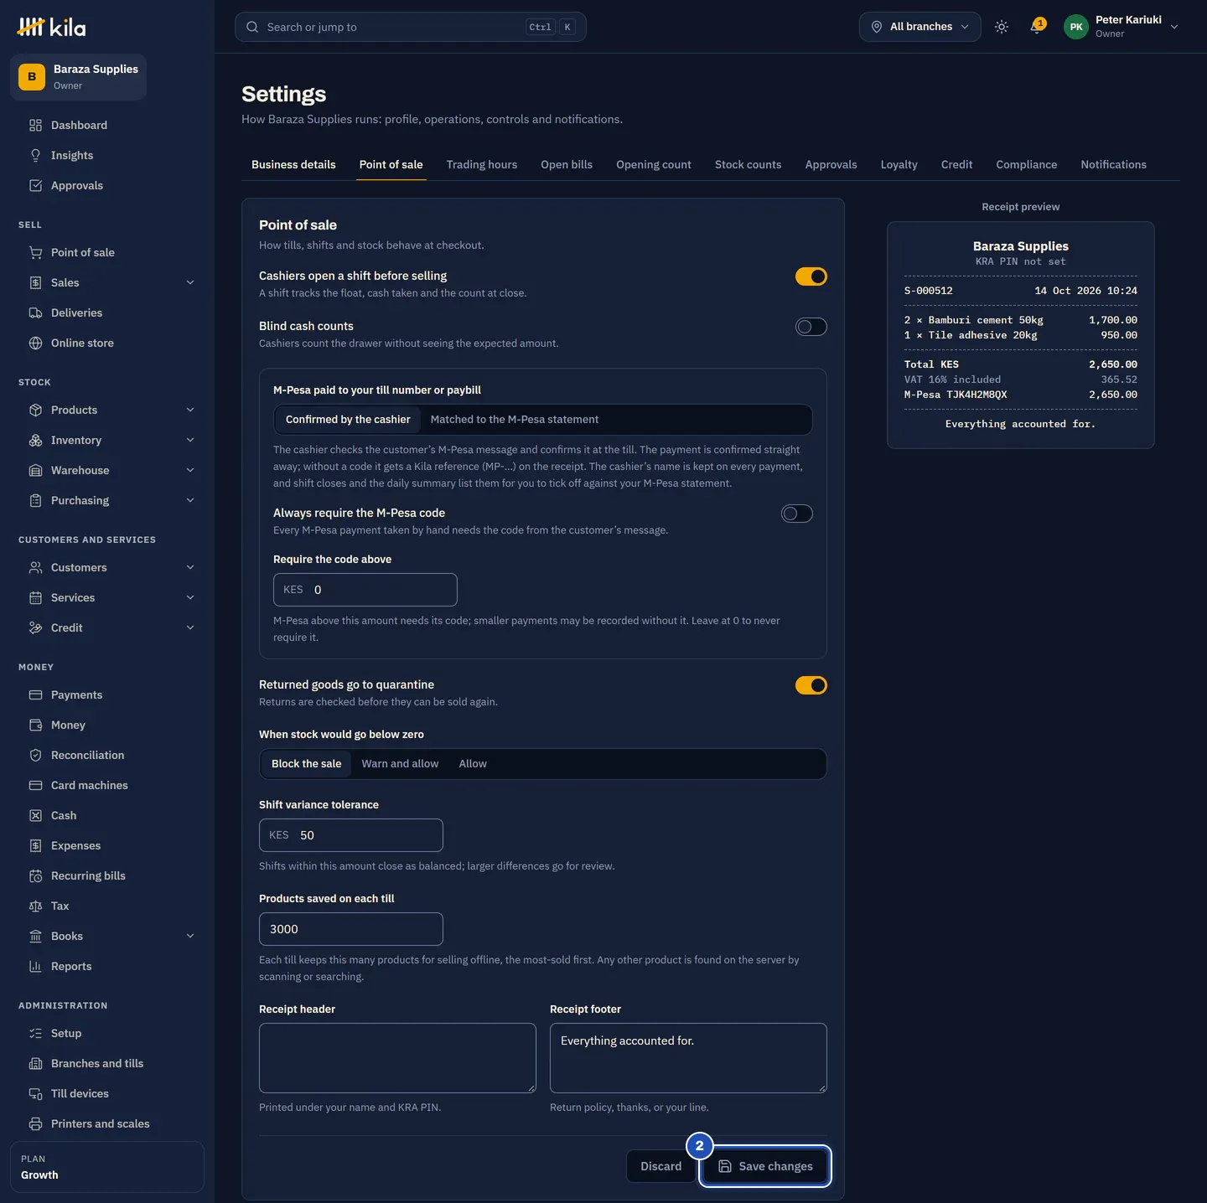Disable cashiers open a shift before selling
This screenshot has width=1207, height=1203.
[811, 276]
